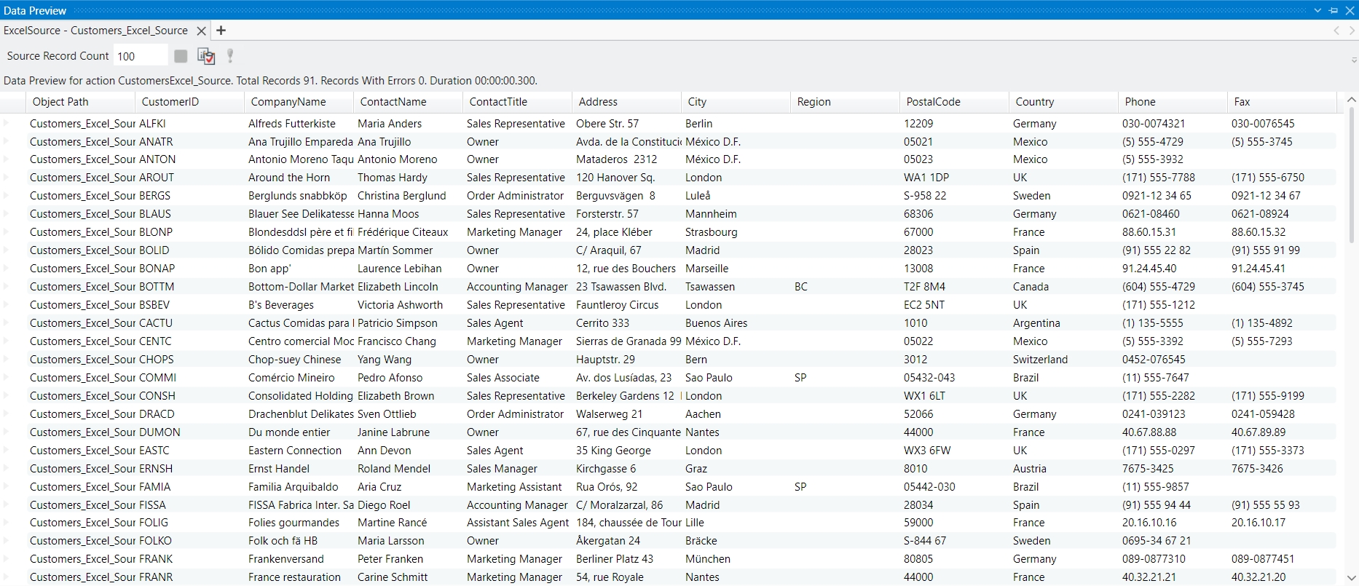Select the Ernst Handel company cell
The width and height of the screenshot is (1359, 586).
click(279, 469)
